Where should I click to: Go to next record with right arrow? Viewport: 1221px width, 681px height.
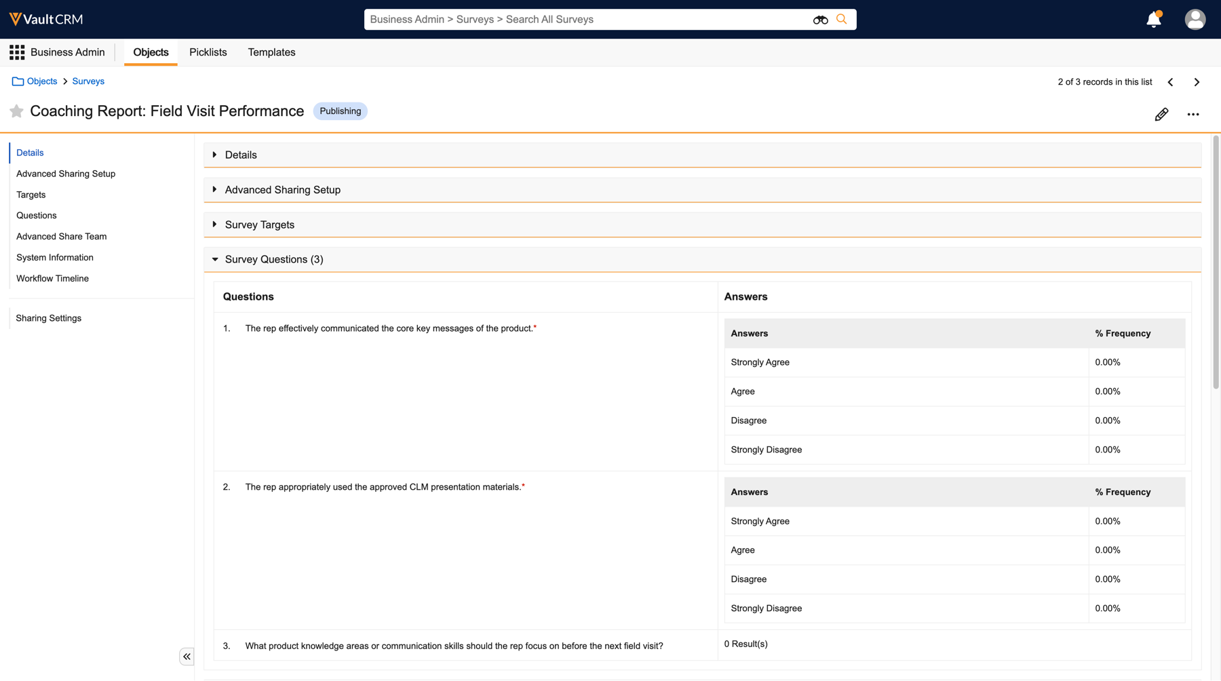[x=1197, y=82]
